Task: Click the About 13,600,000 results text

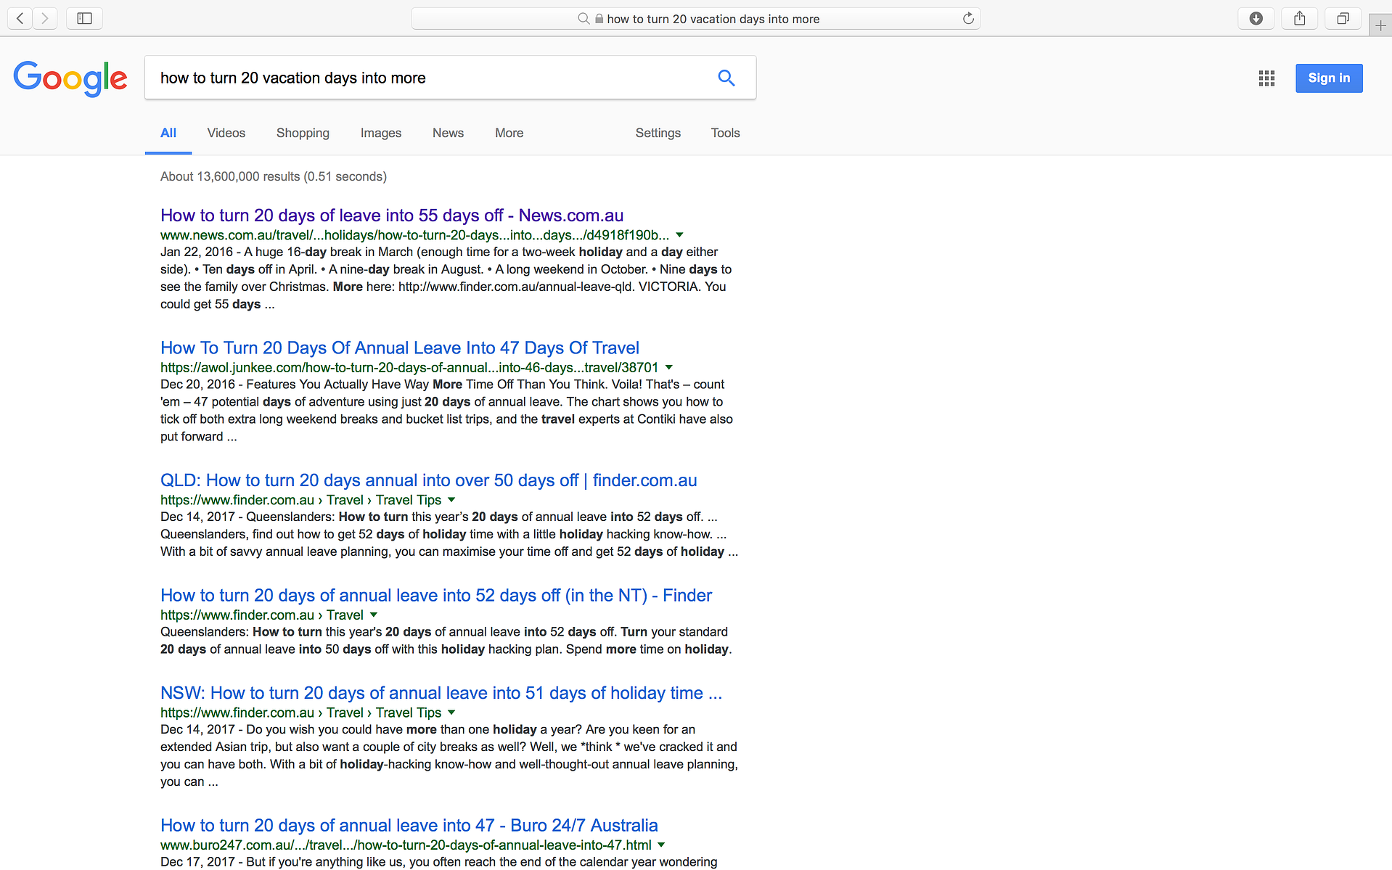Action: (x=274, y=176)
